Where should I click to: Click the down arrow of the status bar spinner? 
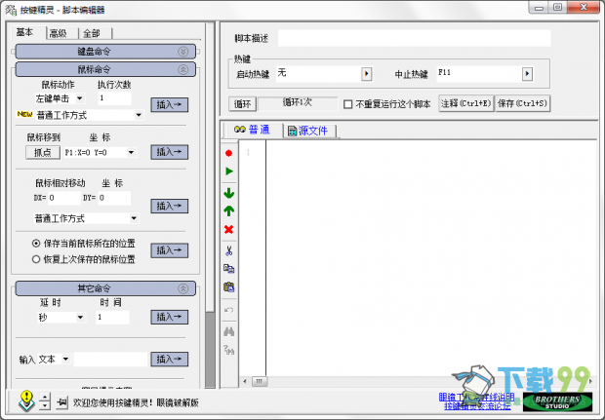(x=45, y=405)
